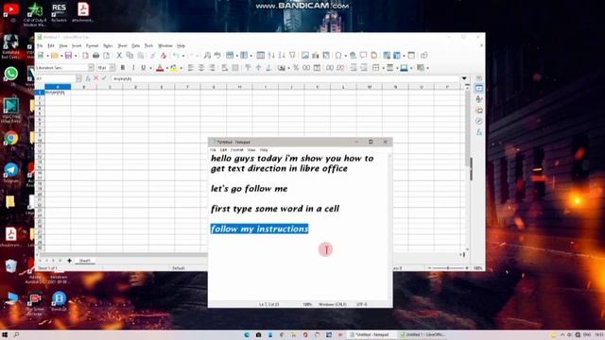
Task: Click the zoom slider in Calc status bar
Action: coord(448,268)
